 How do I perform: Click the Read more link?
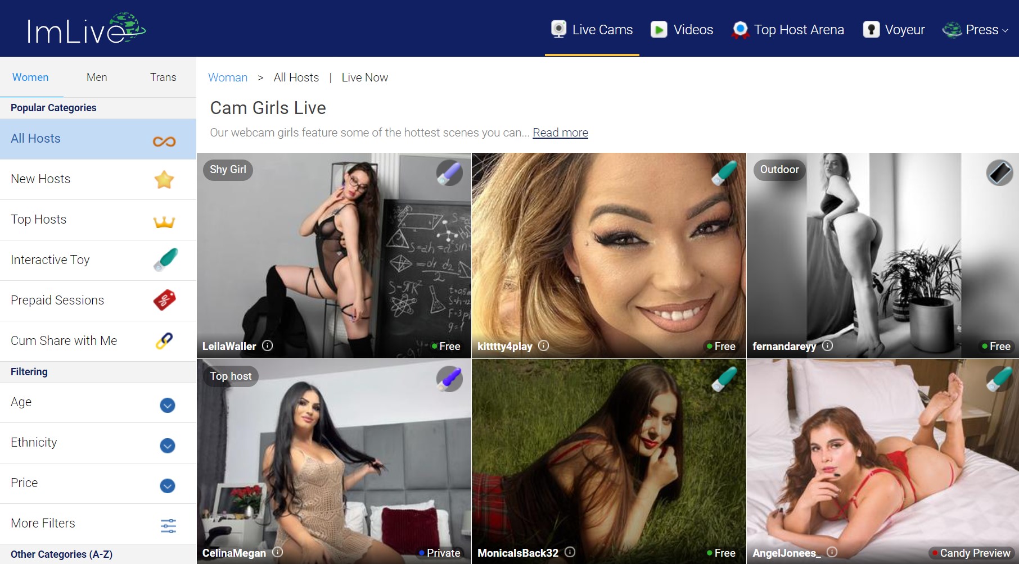pos(560,133)
